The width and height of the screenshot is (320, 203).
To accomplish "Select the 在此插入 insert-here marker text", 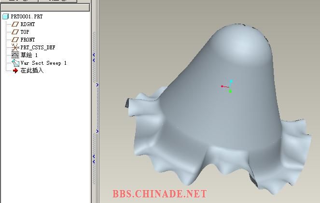I will (32, 71).
